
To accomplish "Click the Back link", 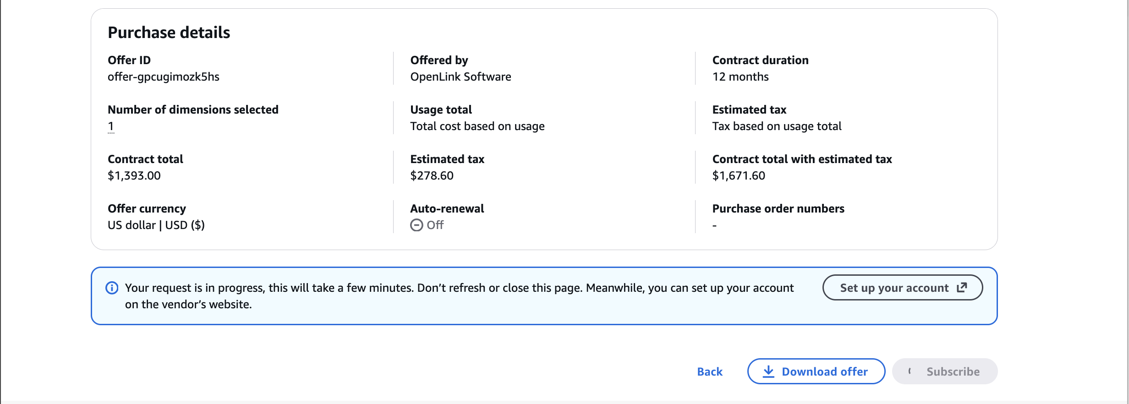I will point(710,371).
